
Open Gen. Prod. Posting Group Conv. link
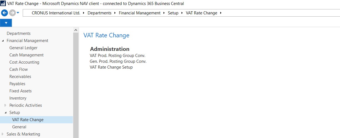pos(118,61)
